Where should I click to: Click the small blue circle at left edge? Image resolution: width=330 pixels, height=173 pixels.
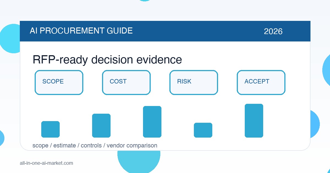tap(1, 138)
